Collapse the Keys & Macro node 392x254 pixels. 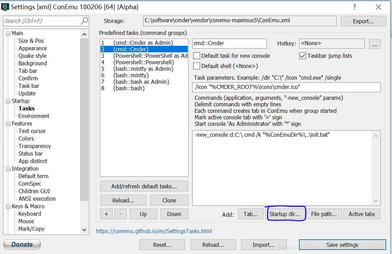pyautogui.click(x=8, y=206)
